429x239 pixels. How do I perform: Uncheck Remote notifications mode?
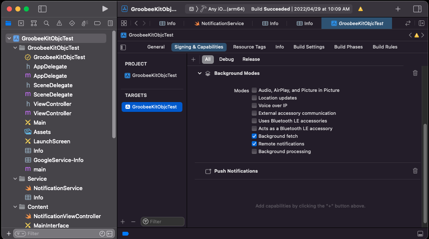click(x=254, y=144)
